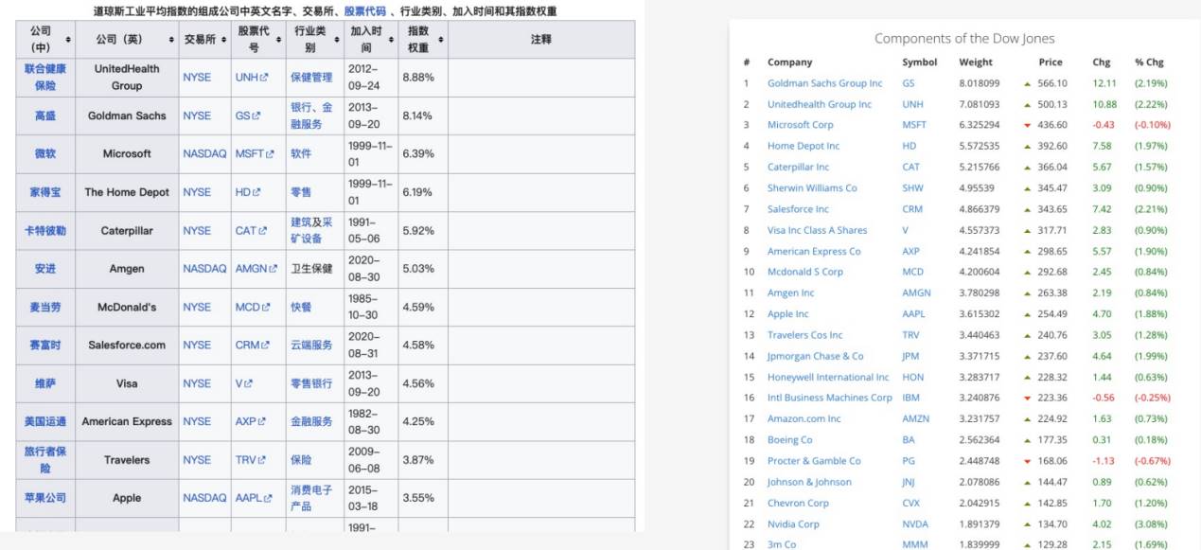Click sort arrows in the 股票代号 header

pos(277,40)
